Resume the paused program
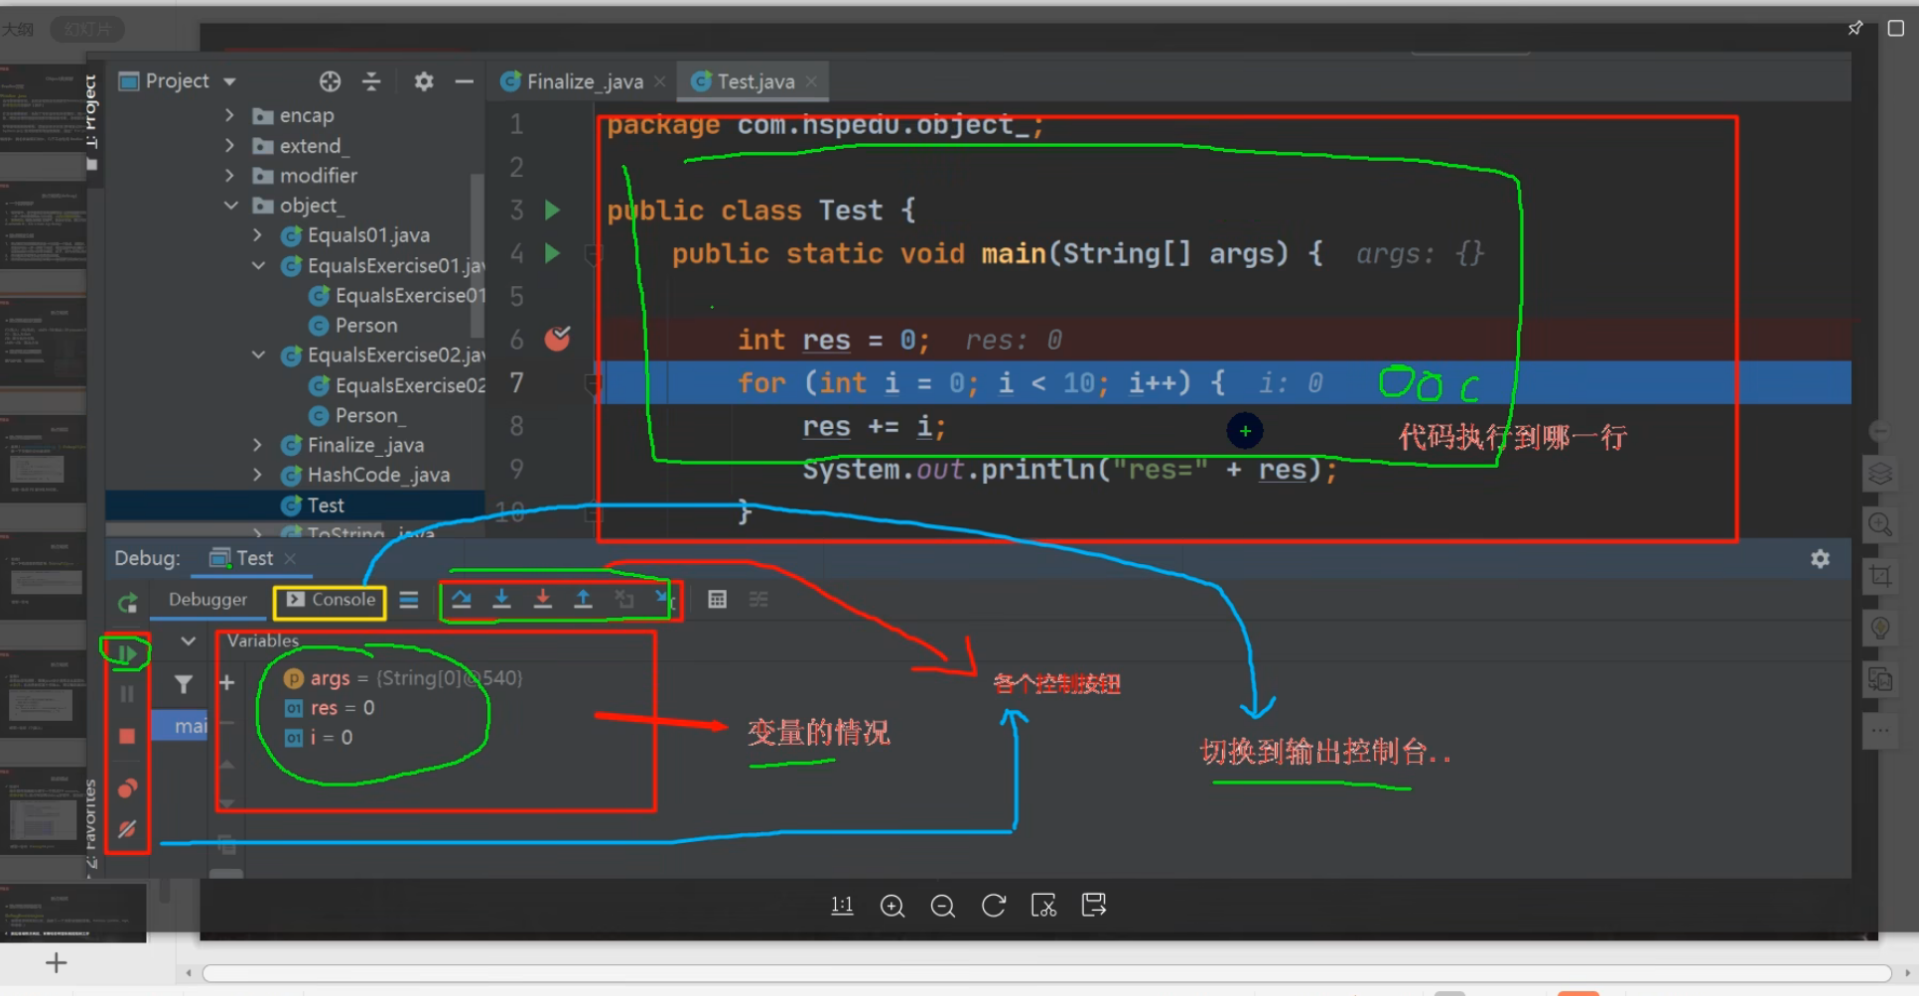 [127, 653]
